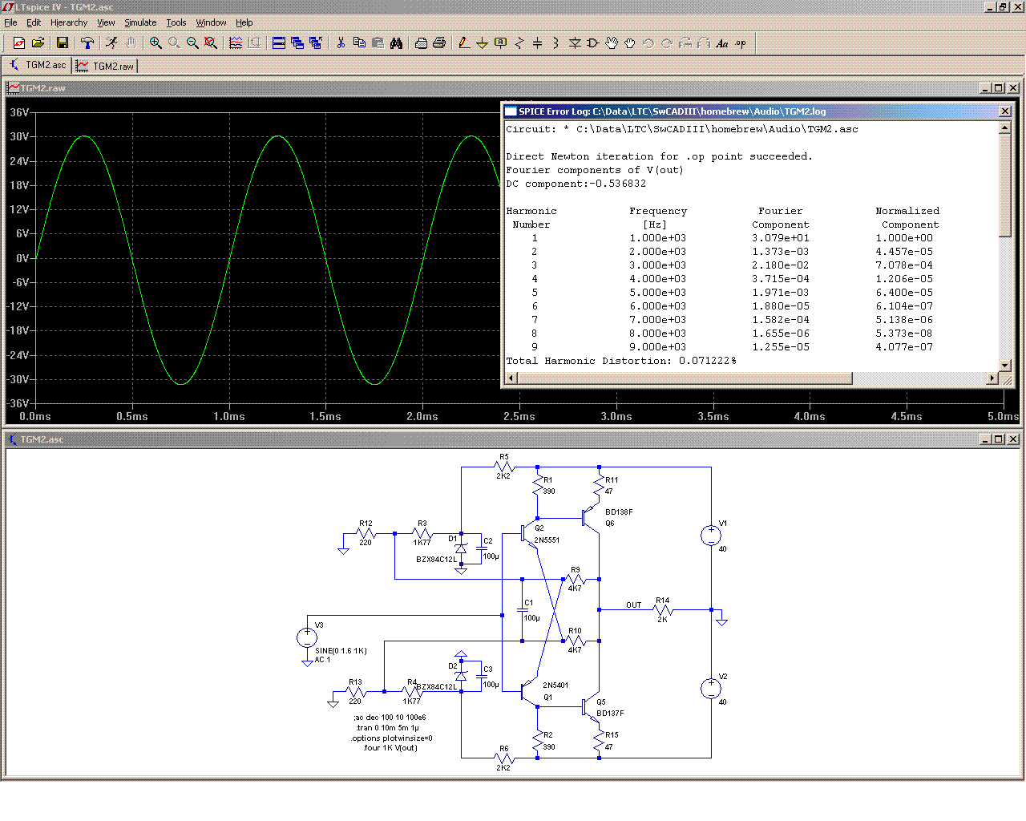Click the error log horizontal scrollbar right arrow
This screenshot has height=821, width=1026.
click(992, 378)
